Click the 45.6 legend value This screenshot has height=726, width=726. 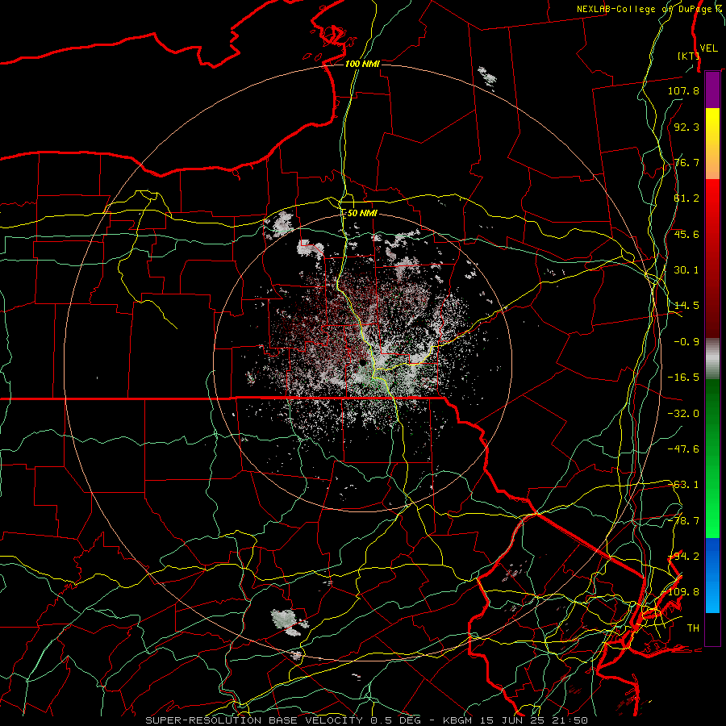686,234
